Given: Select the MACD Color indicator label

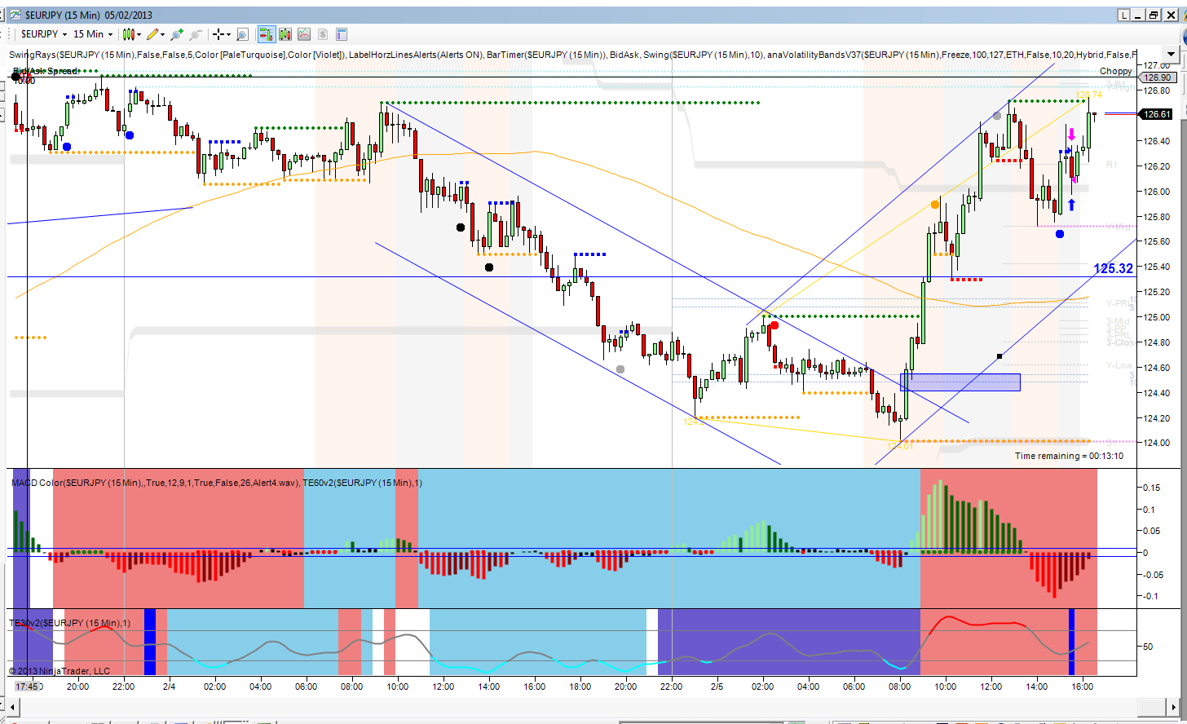Looking at the screenshot, I should [155, 483].
